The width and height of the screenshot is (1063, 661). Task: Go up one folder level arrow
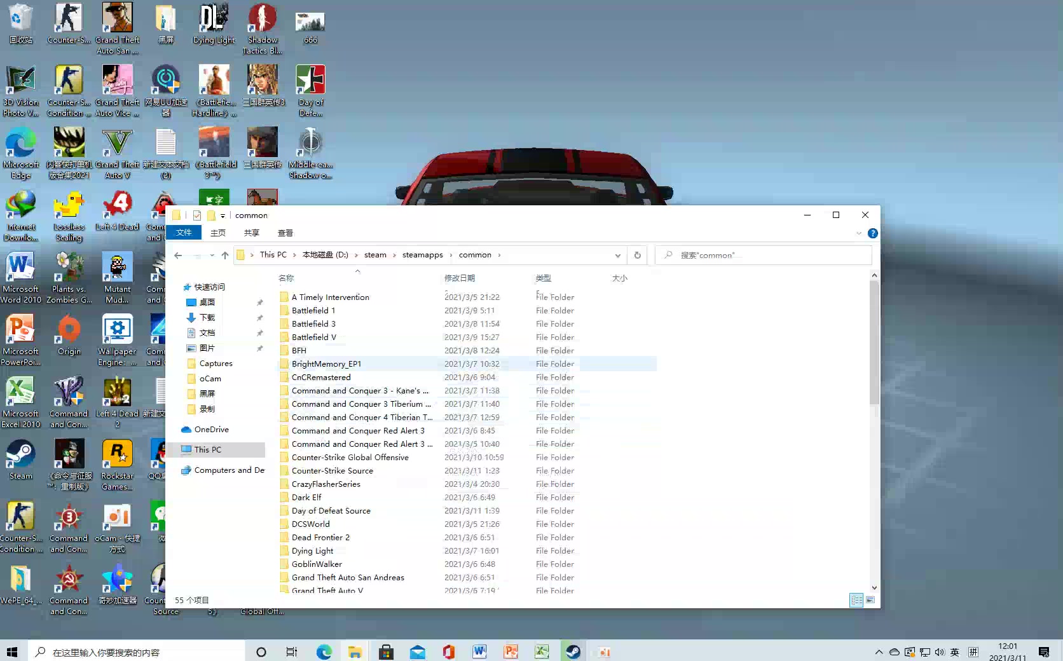(x=224, y=255)
